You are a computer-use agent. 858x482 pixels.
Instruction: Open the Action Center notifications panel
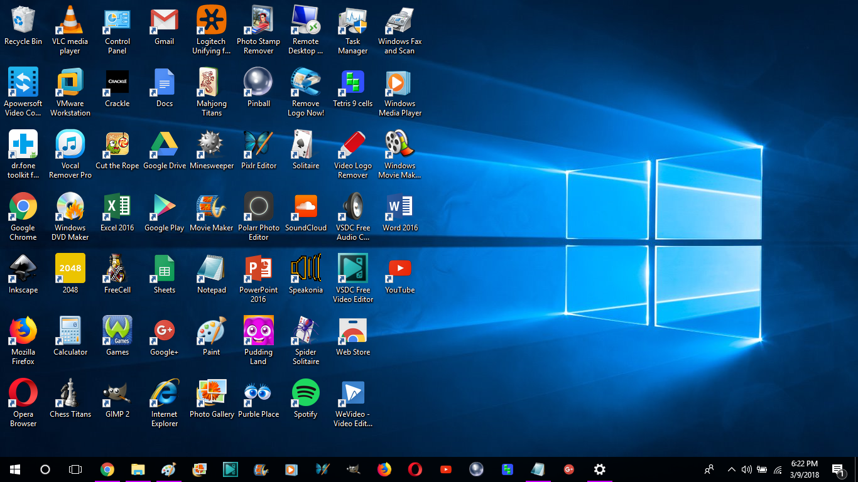coord(838,469)
